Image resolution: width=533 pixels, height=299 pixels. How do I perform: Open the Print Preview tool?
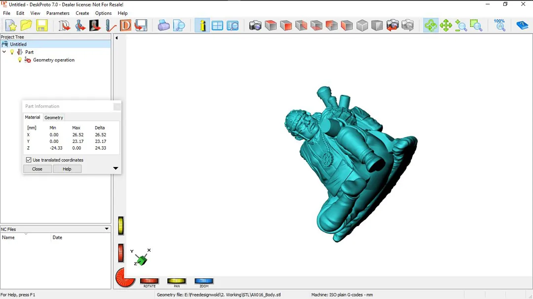click(x=179, y=26)
